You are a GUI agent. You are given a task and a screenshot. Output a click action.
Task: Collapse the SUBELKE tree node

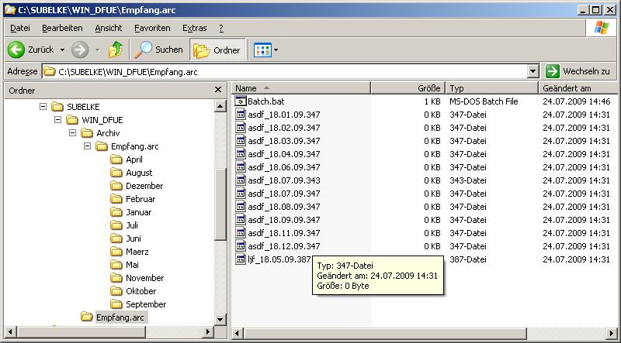click(43, 107)
